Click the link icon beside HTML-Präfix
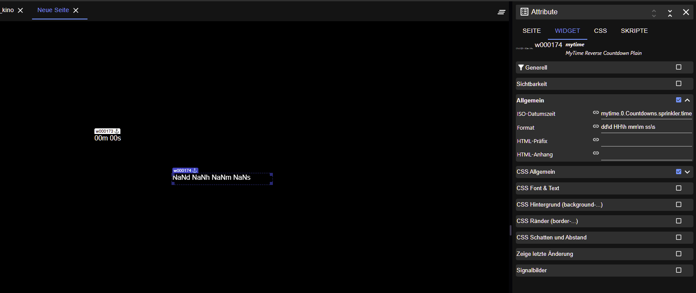This screenshot has width=696, height=293. pos(596,140)
